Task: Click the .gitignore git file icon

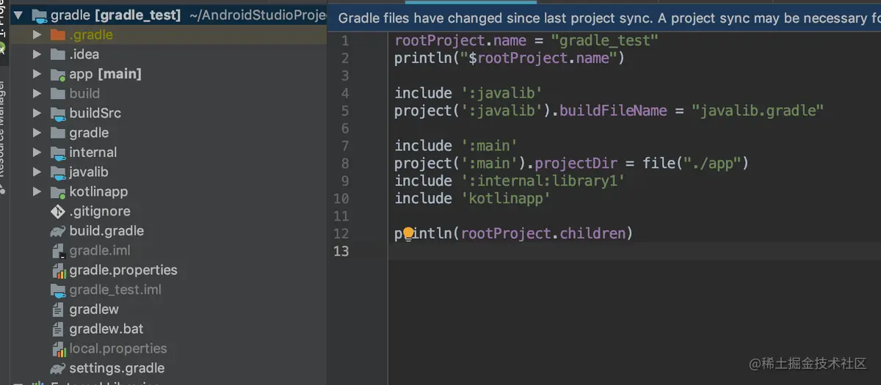Action: click(58, 211)
